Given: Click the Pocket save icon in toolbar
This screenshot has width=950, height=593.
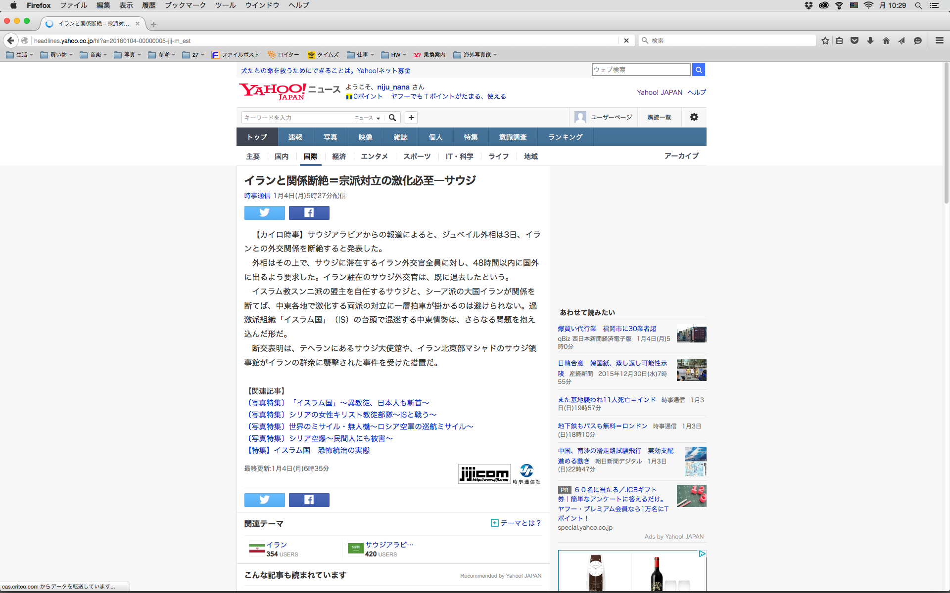Looking at the screenshot, I should click(854, 41).
